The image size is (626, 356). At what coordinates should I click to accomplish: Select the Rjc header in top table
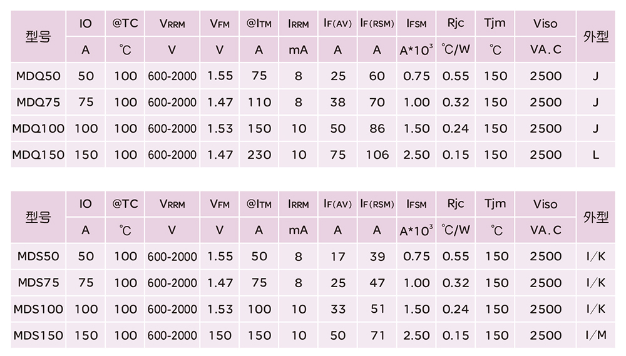[x=456, y=24]
